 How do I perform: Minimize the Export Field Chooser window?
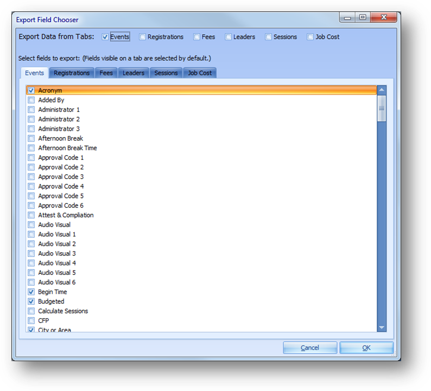347,18
